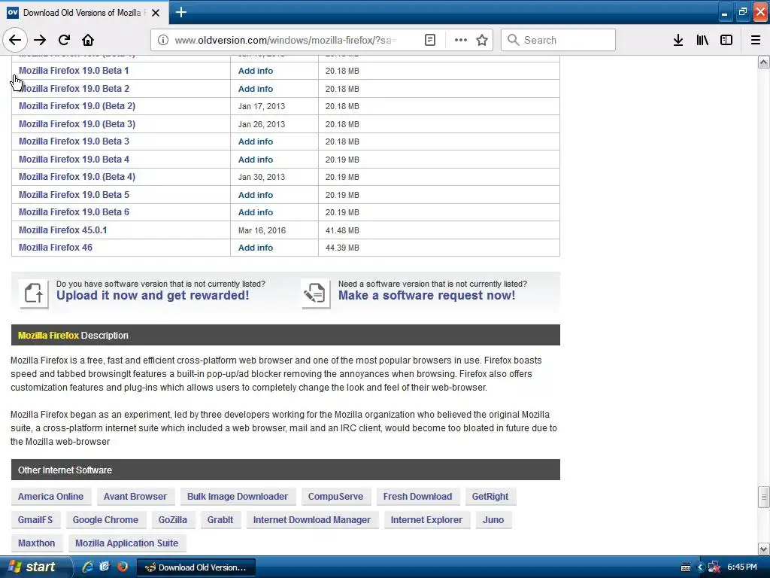Bookmark this page with the star icon
The width and height of the screenshot is (770, 578).
pyautogui.click(x=482, y=40)
